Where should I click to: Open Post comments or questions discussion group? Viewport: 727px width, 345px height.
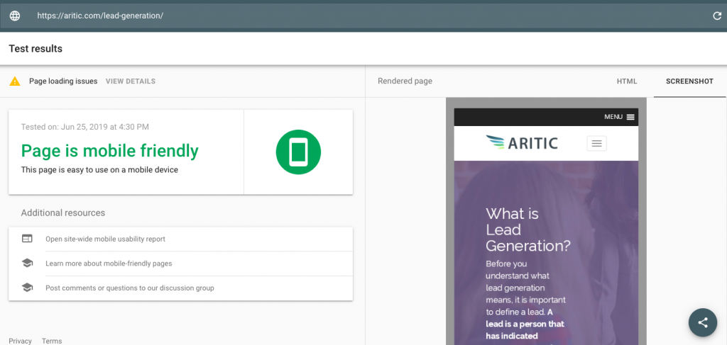point(129,288)
